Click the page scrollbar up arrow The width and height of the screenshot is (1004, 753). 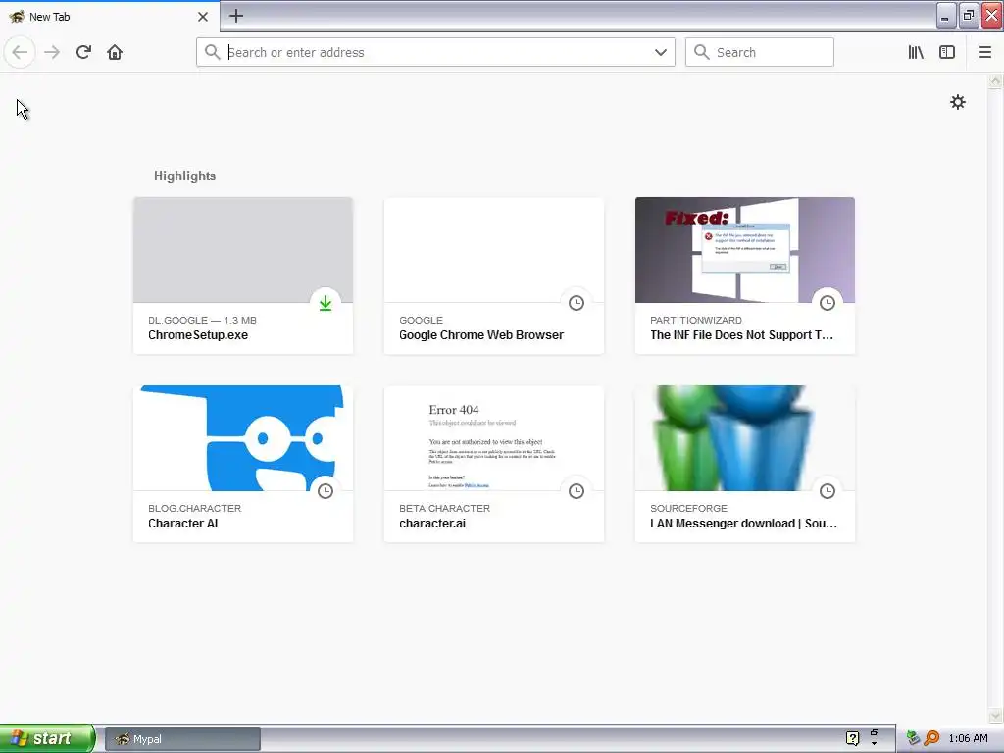coord(995,80)
